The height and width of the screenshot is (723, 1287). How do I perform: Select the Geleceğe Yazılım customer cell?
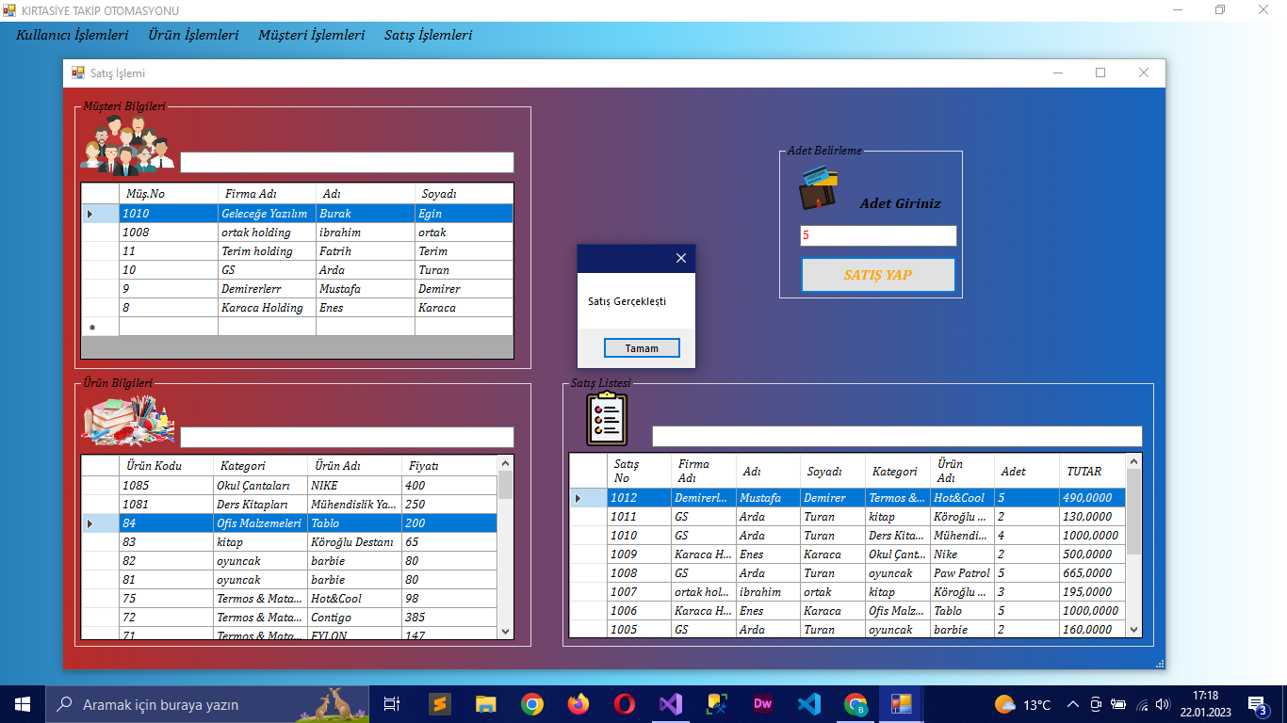(x=267, y=214)
